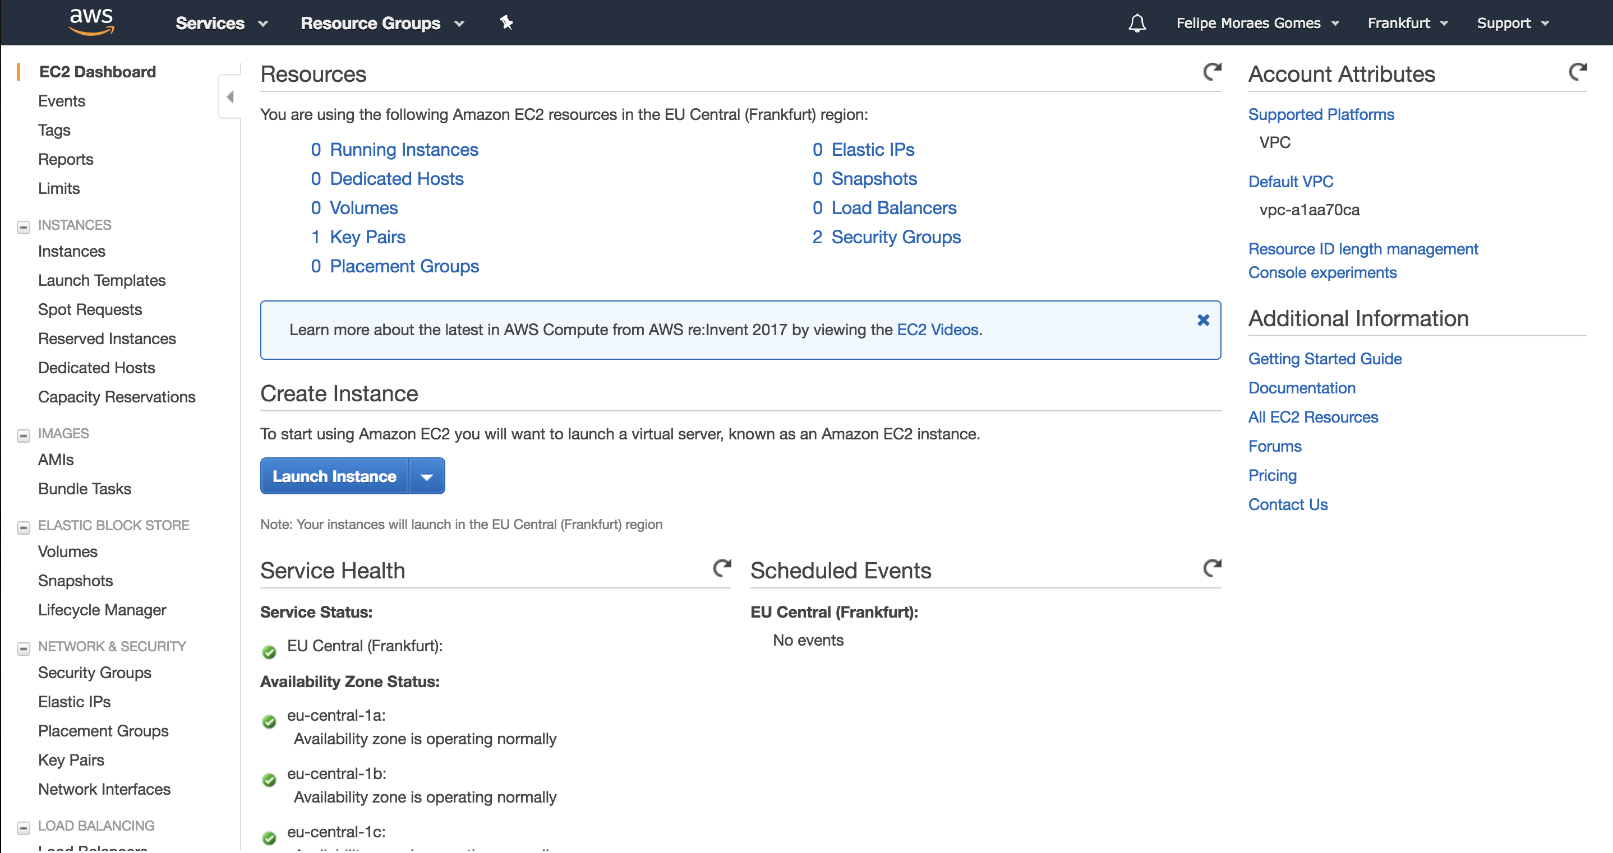
Task: Click the 0 Elastic IPs resource link
Action: coord(864,150)
